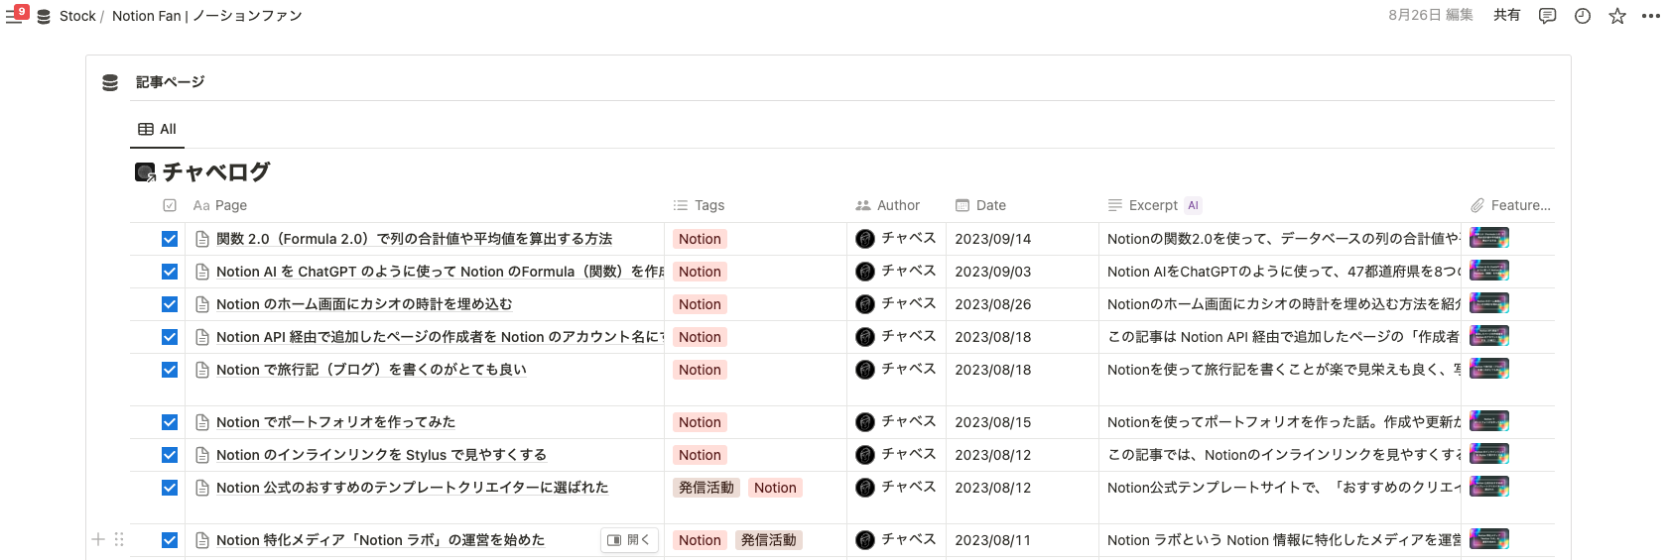Click the six-dot drag handle on Notion ラボ row
Screen dimensions: 1666x560
click(119, 540)
